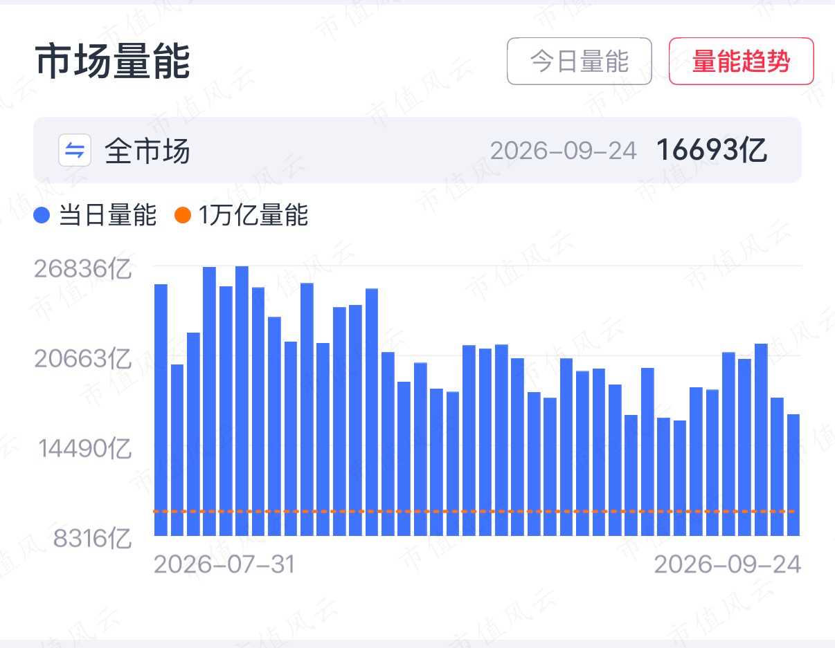This screenshot has width=835, height=648.
Task: Select the last bar dated 2026-09-24
Action: click(793, 475)
